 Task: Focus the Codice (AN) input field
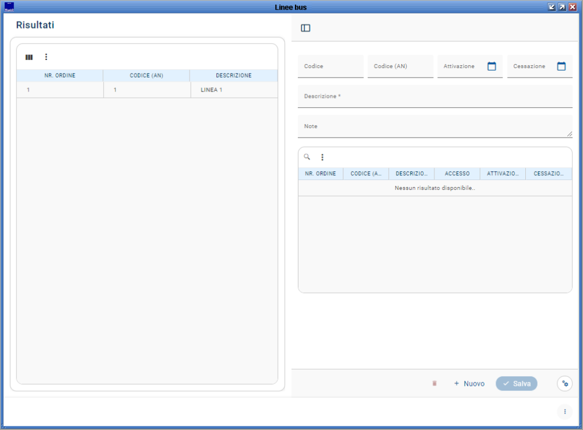(400, 66)
